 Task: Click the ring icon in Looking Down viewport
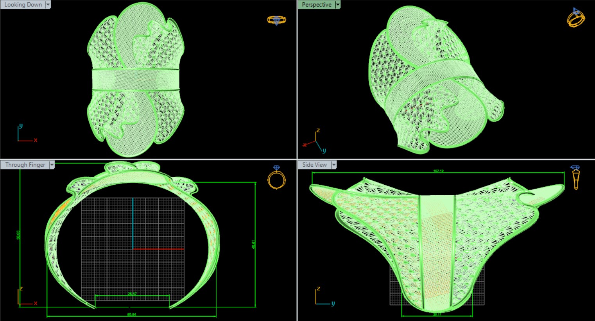276,20
